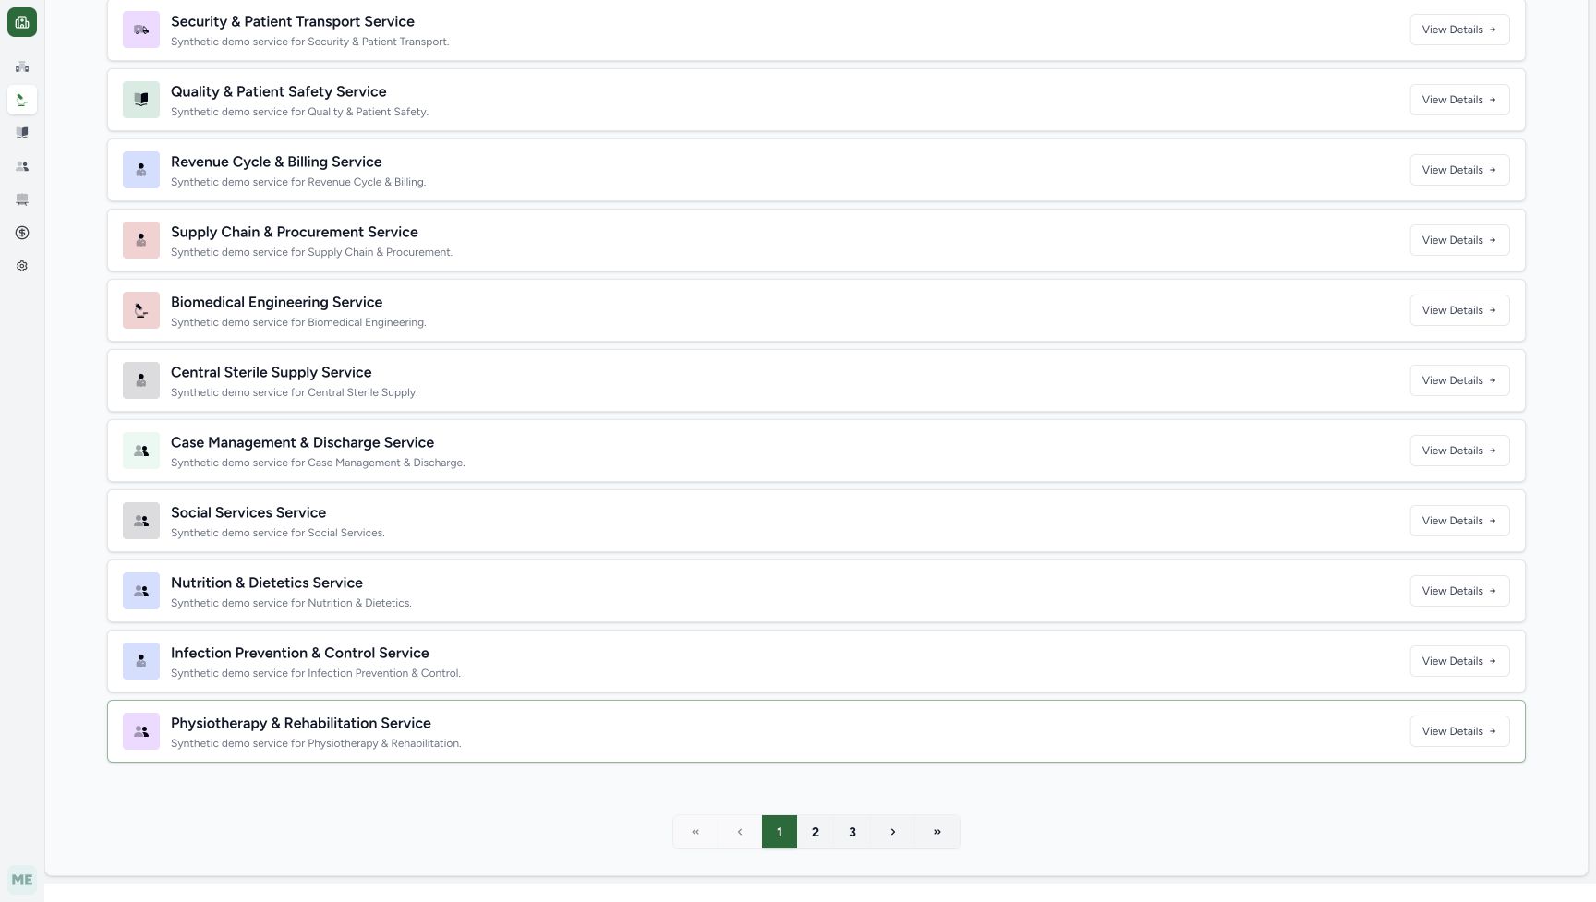View Details for Infection Prevention & Control

point(1459,661)
